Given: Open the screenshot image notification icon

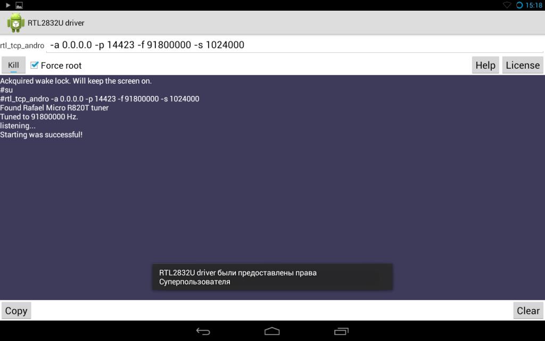Looking at the screenshot, I should point(19,5).
